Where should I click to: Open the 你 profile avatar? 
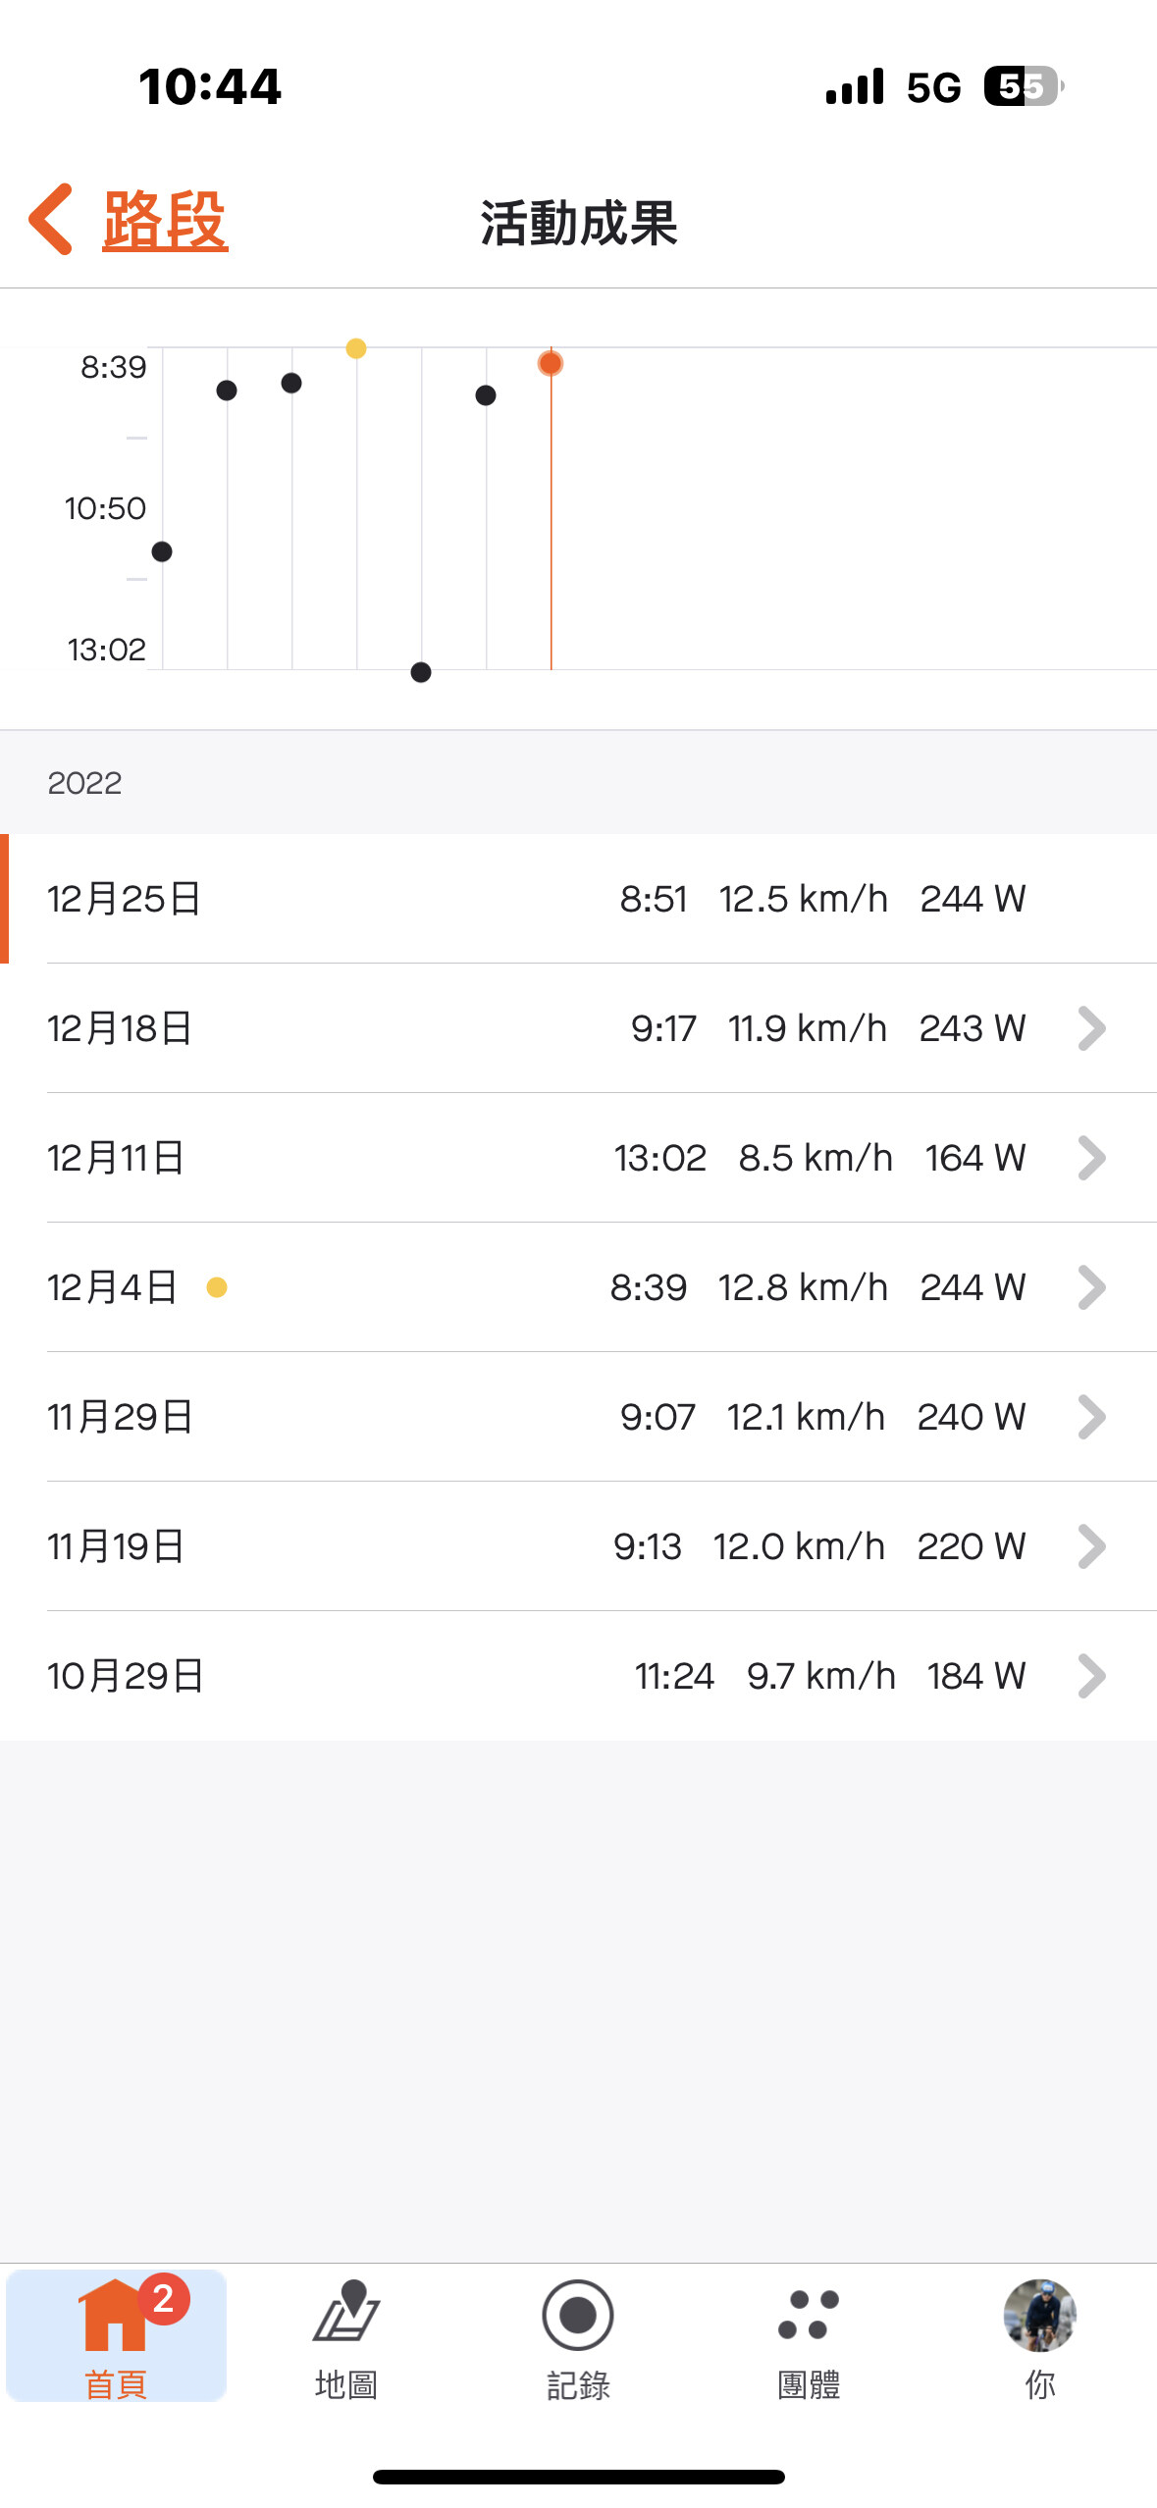click(x=1039, y=2316)
